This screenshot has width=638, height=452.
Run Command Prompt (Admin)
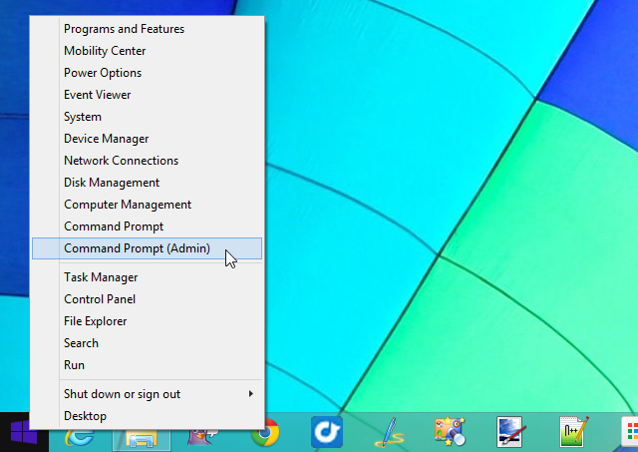click(147, 248)
